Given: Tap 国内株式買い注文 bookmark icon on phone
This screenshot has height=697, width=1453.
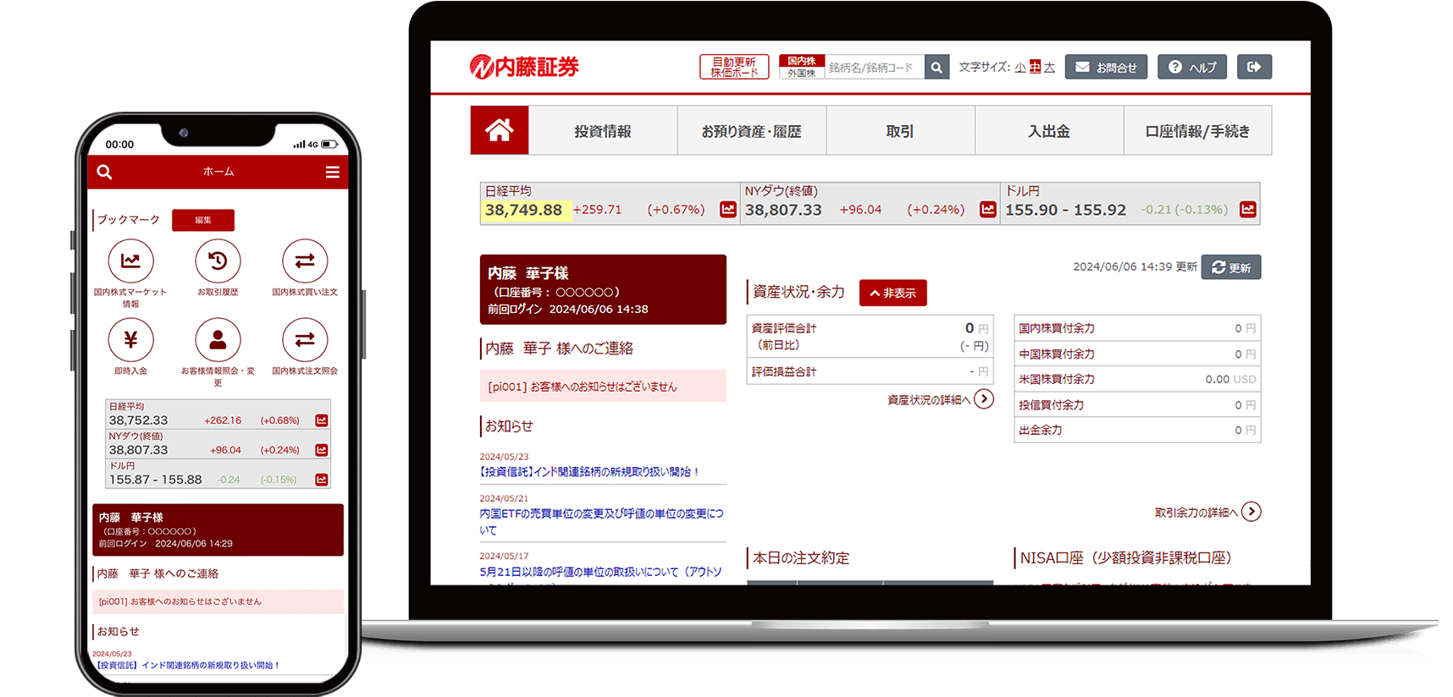Looking at the screenshot, I should click(305, 261).
